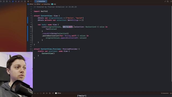The image size is (172, 97).
Task: Open the body symbol breadcrumb
Action: pyautogui.click(x=54, y=4)
